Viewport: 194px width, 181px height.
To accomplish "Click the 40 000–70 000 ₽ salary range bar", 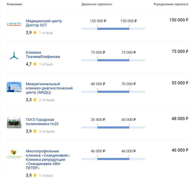I will click(x=113, y=92).
